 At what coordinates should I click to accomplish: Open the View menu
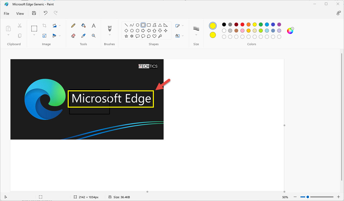(x=20, y=14)
